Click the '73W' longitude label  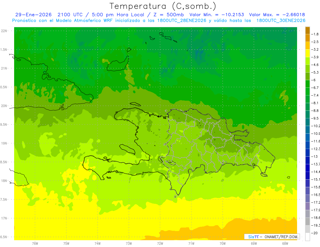click(129, 244)
